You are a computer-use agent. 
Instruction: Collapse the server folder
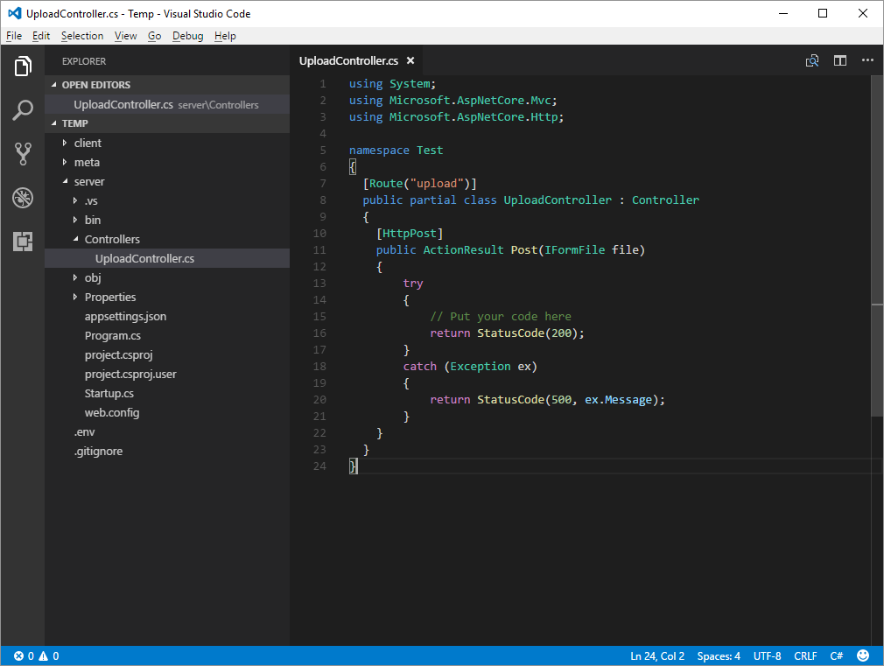65,181
